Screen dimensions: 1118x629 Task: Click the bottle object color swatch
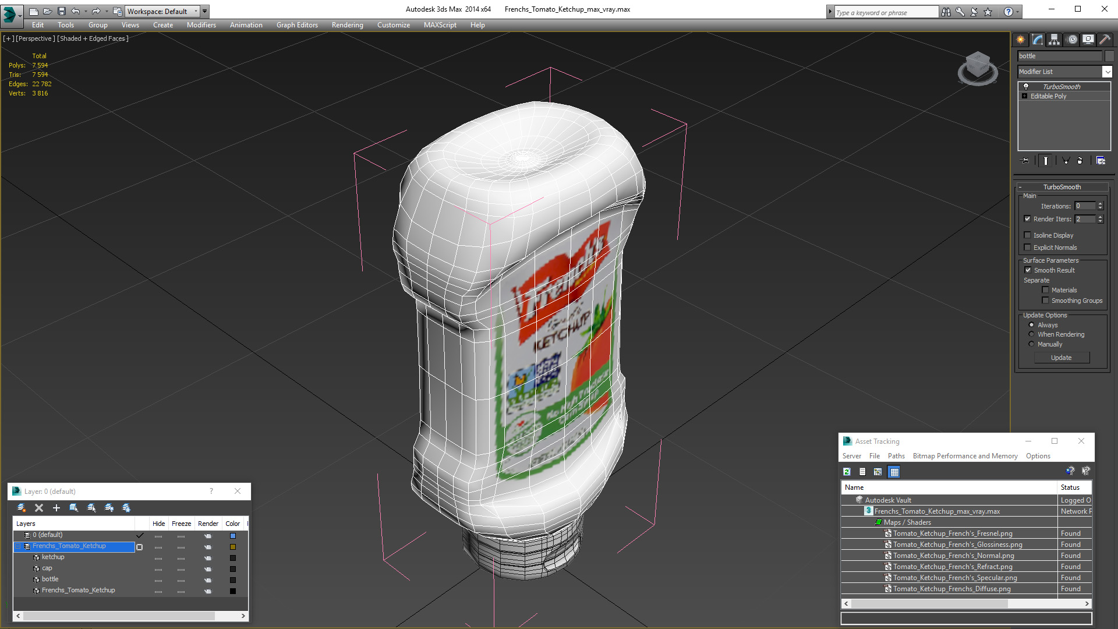[233, 580]
